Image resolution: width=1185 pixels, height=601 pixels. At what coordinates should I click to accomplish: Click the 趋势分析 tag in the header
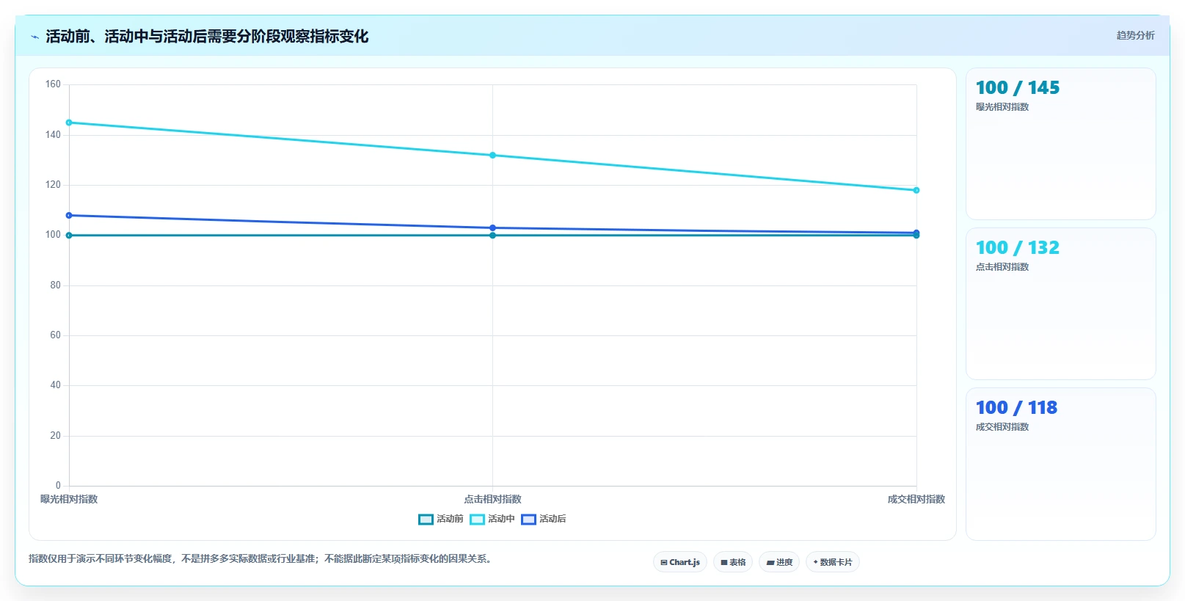click(1135, 35)
